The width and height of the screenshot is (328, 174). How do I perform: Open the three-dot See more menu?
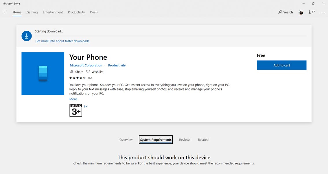point(323,13)
